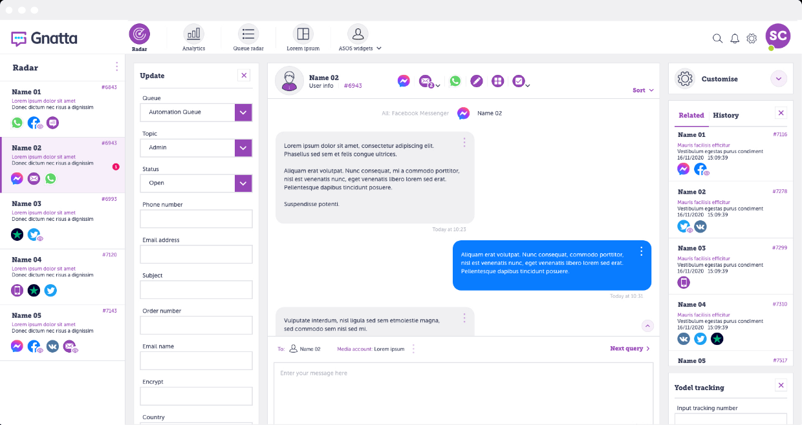Select the grid apps icon next to WhatsApp
This screenshot has height=425, width=802.
tap(497, 81)
